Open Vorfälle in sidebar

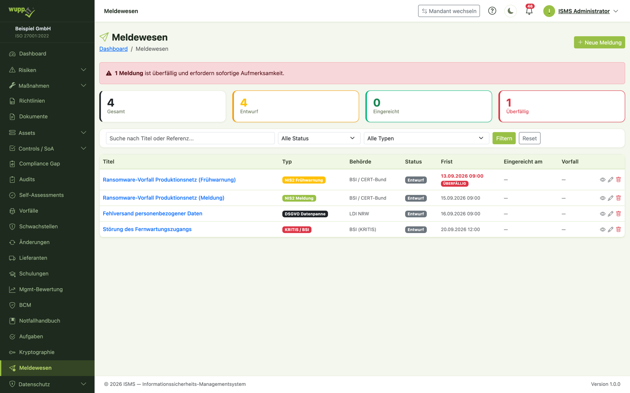pos(47,211)
